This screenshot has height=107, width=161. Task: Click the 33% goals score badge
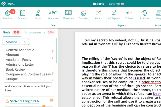[x=16, y=32]
